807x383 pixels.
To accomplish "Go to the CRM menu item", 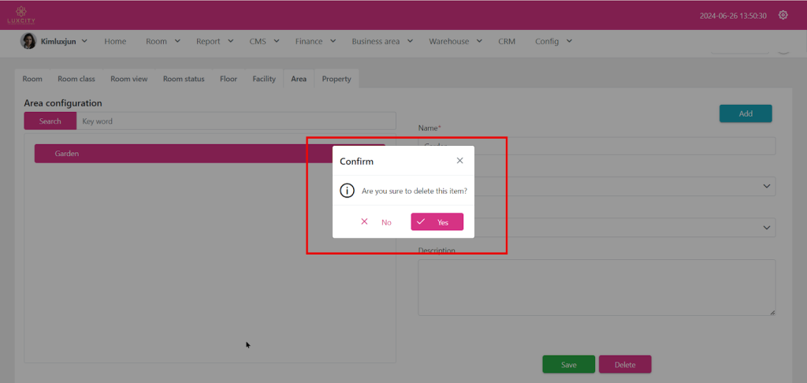I will 507,41.
